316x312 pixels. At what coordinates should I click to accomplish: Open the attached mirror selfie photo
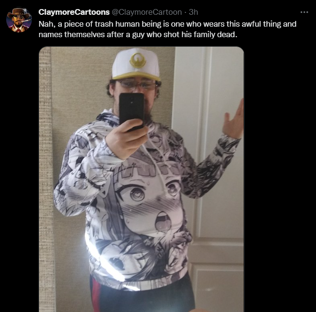tap(141, 179)
